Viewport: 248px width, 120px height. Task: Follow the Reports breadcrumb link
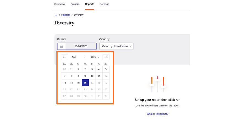pyautogui.click(x=66, y=15)
